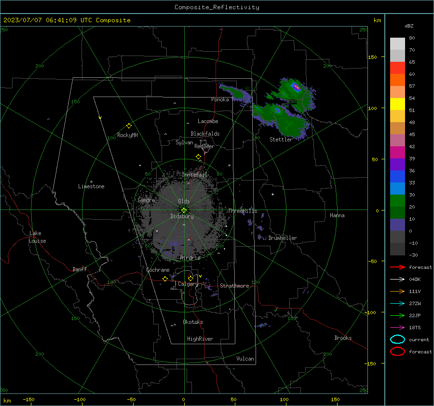Click the Limestone label

(x=91, y=186)
